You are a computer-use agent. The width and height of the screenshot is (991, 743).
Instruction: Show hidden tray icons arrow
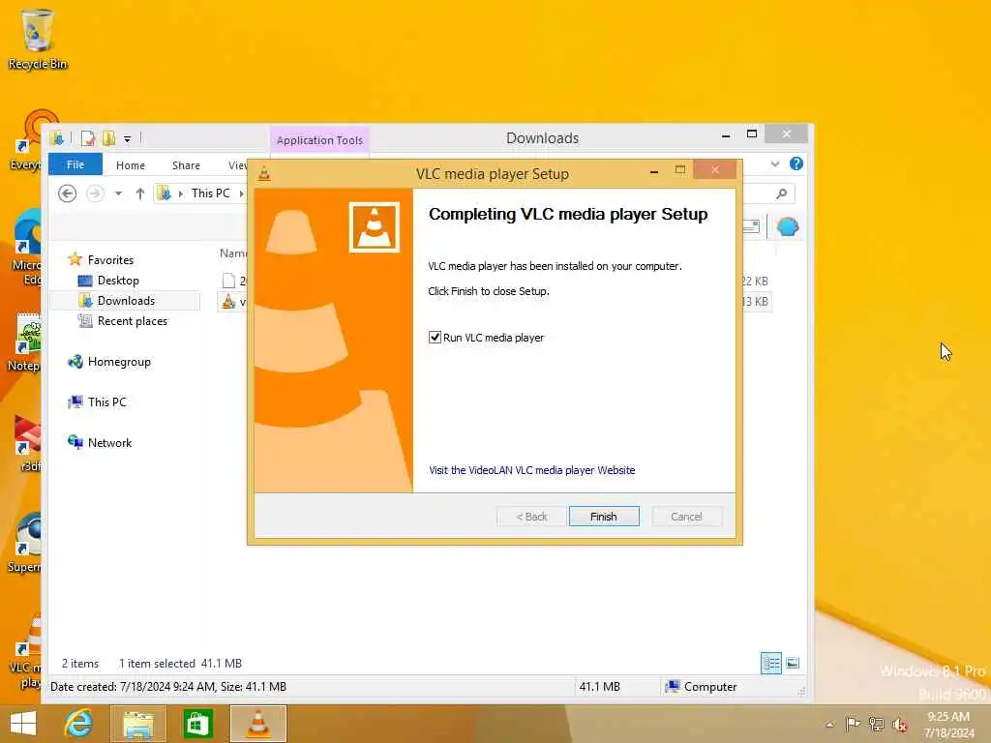point(830,725)
